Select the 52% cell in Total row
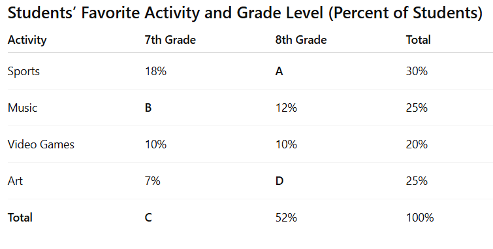Viewport: 493px width, 249px height. click(286, 218)
